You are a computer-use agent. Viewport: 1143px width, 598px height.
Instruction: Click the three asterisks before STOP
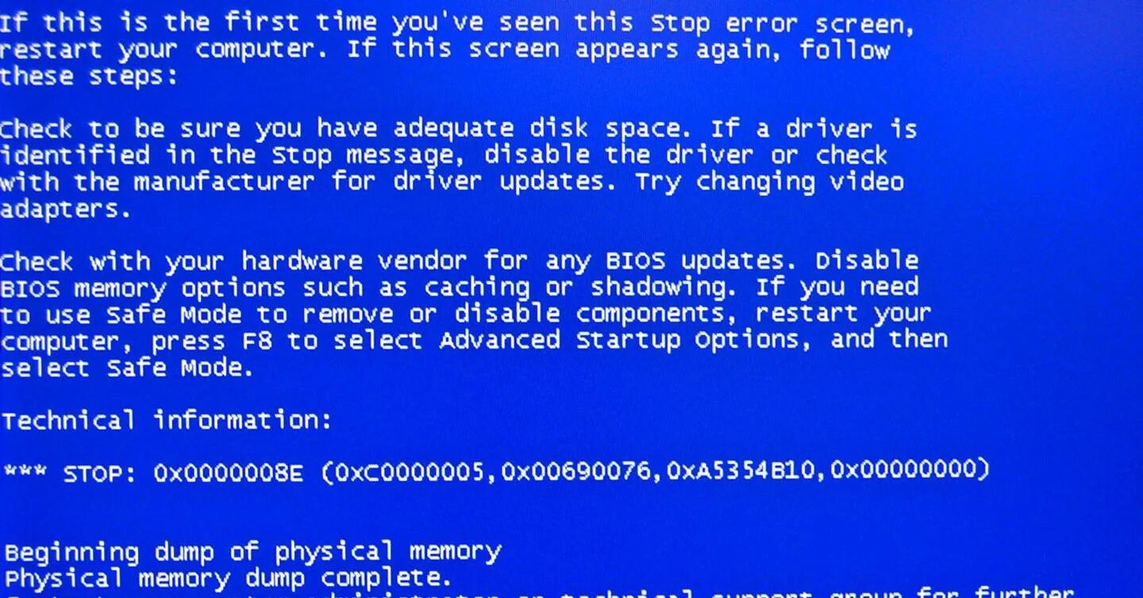25,472
